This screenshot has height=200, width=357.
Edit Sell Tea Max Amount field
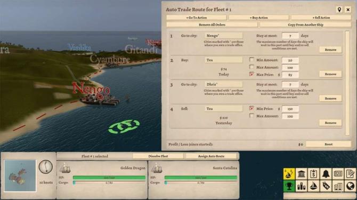click(290, 116)
